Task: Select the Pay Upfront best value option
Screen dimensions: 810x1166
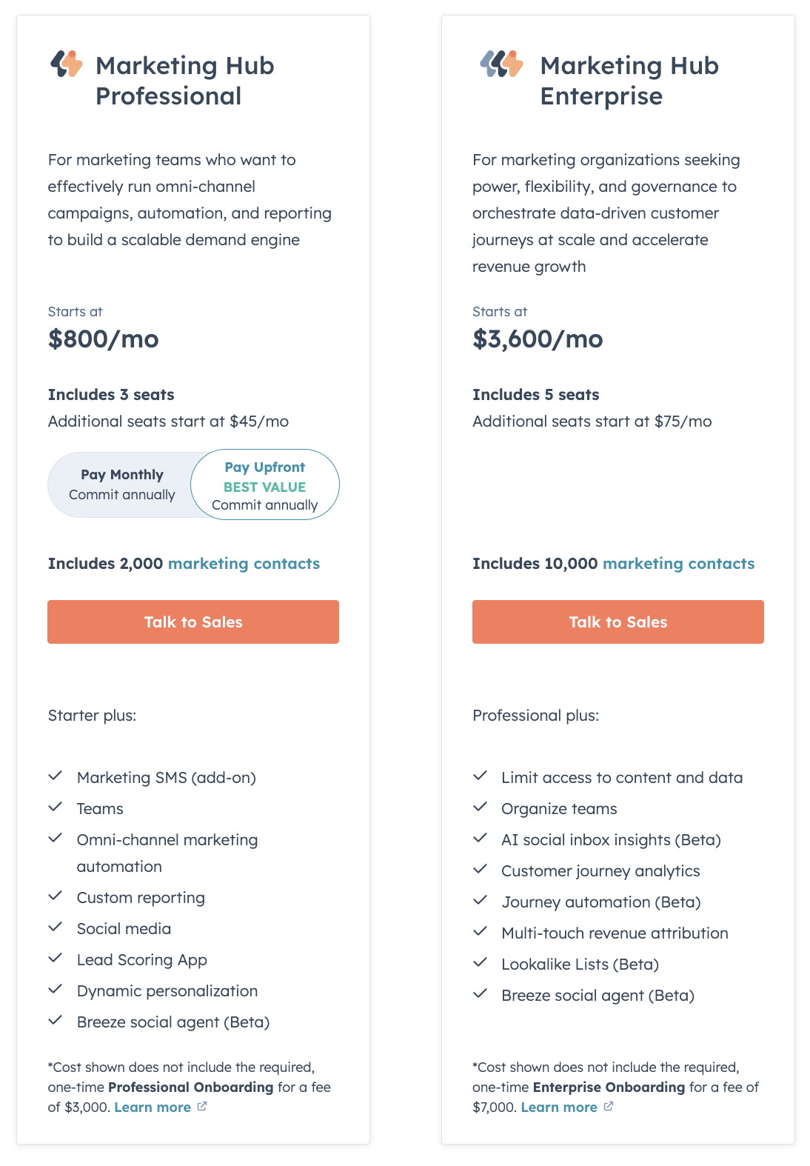Action: (265, 485)
